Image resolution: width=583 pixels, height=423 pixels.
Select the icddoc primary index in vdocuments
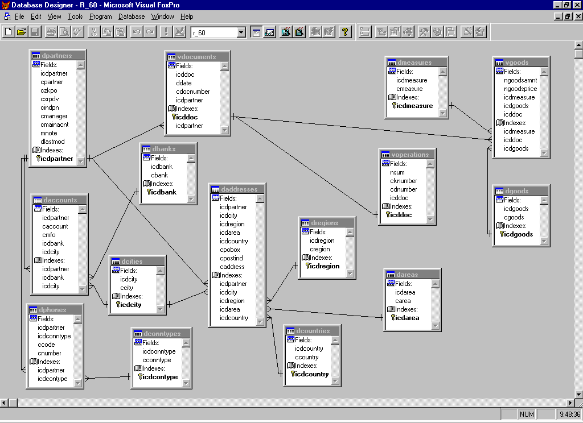click(x=185, y=117)
